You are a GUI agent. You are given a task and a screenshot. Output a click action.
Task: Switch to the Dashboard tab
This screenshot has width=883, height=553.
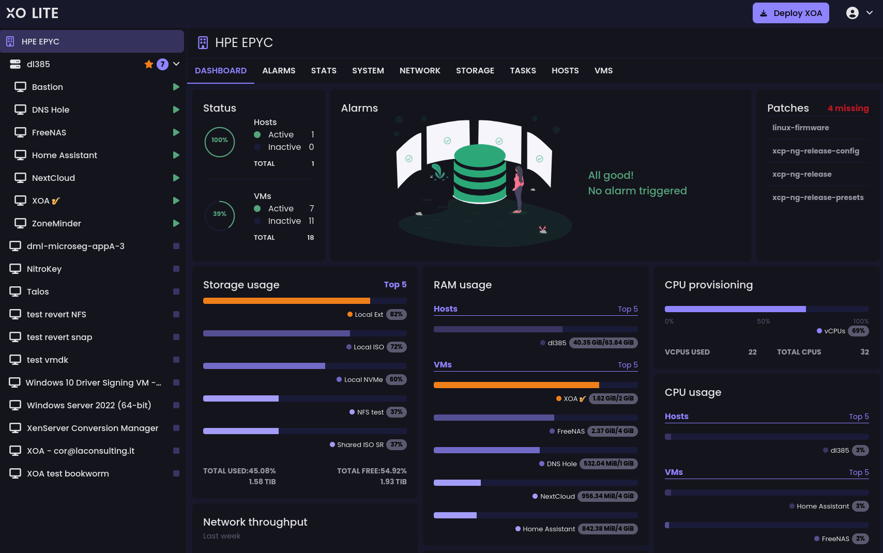tap(221, 71)
